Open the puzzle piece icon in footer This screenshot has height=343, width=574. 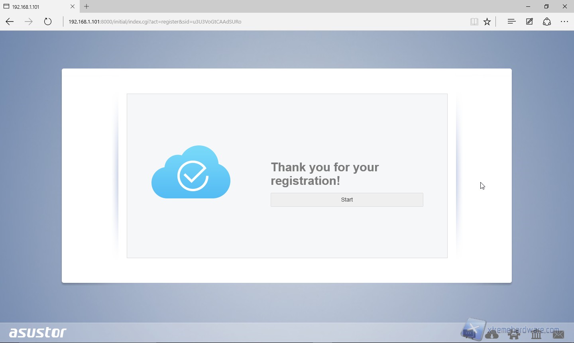click(514, 335)
